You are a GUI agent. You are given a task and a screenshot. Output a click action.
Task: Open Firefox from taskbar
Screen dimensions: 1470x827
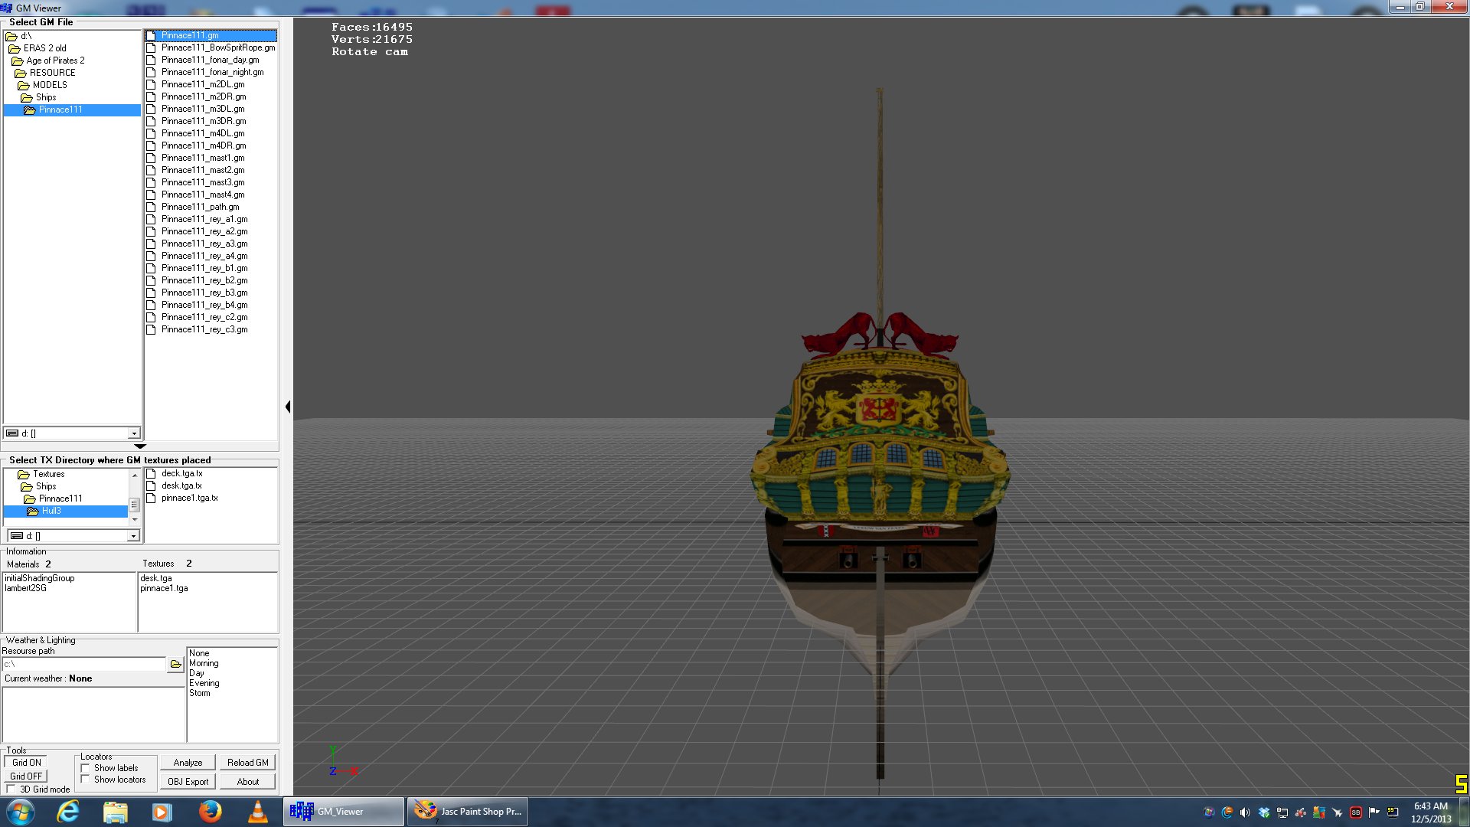tap(210, 812)
